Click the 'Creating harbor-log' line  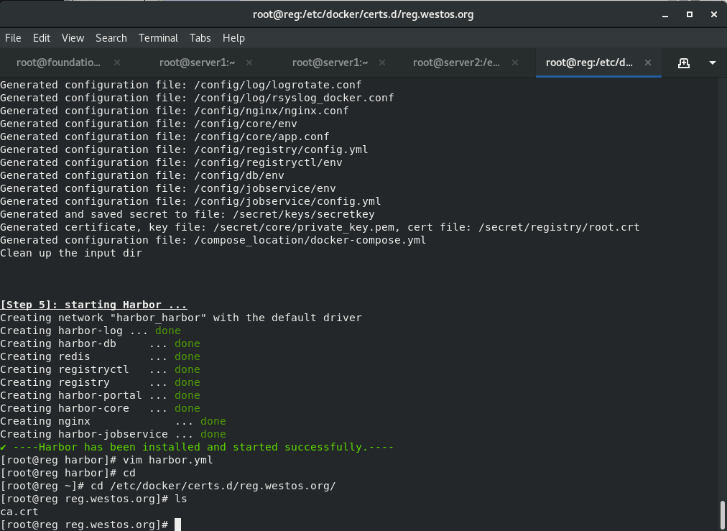[91, 331]
